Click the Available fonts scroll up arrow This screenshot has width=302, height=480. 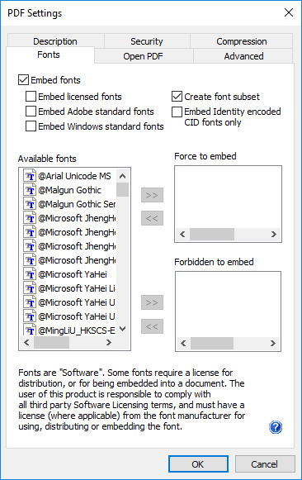pyautogui.click(x=123, y=176)
